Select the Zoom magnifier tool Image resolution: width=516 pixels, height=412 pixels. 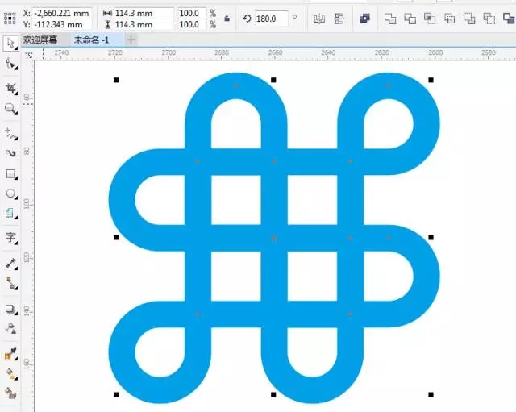click(x=10, y=109)
